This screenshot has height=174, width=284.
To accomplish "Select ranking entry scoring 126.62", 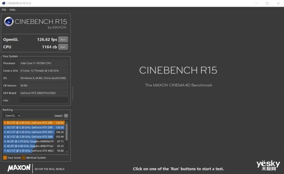I will click(34, 123).
